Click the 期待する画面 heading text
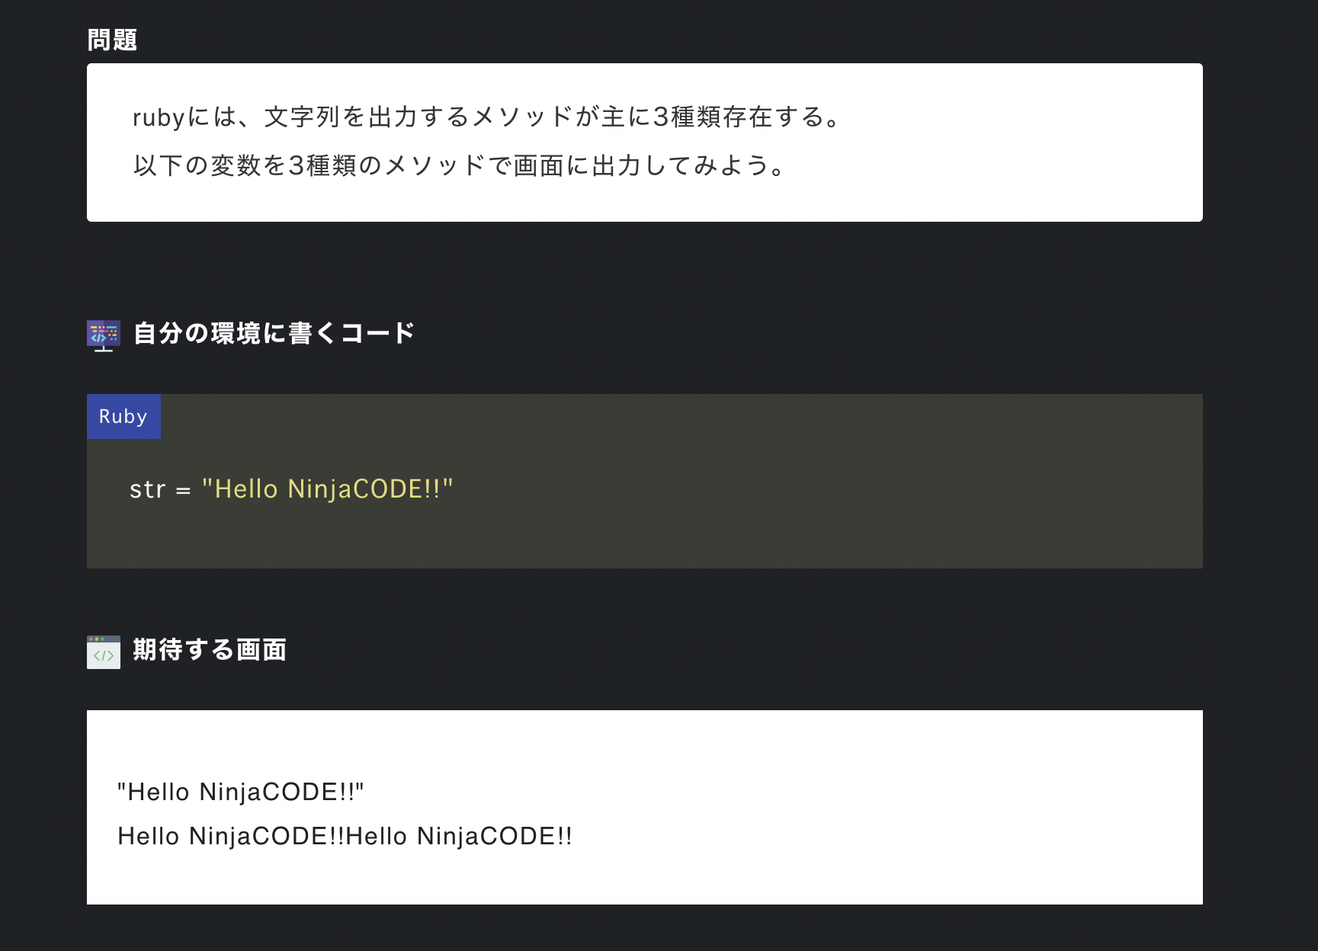Viewport: 1318px width, 951px height. [210, 650]
